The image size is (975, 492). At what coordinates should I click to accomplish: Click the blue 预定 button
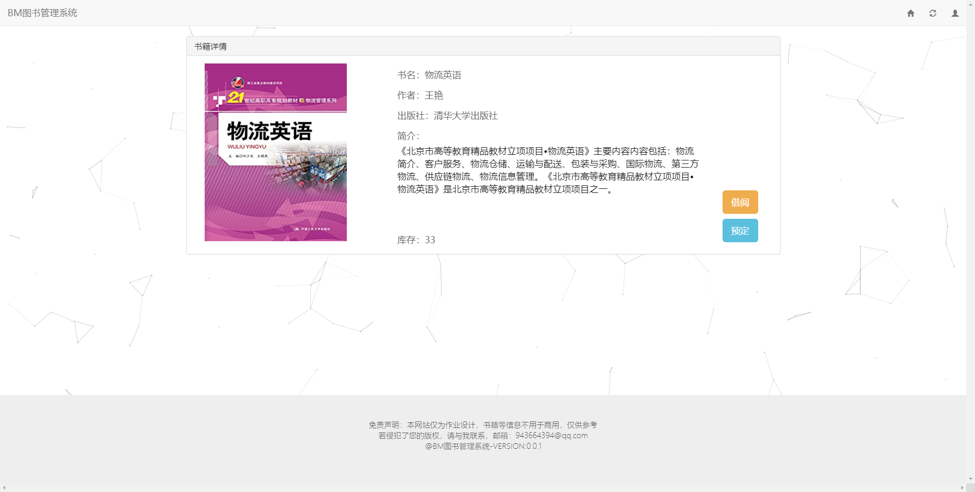click(x=740, y=231)
